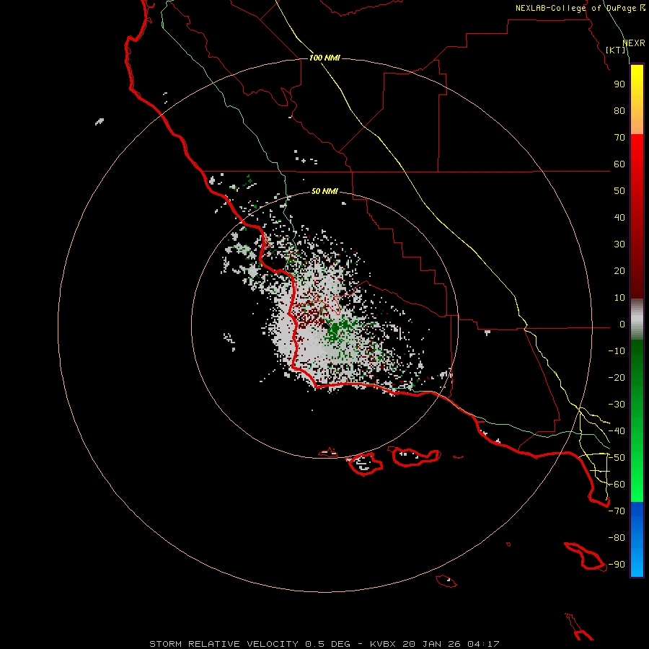This screenshot has height=649, width=649.
Task: Click the 60 value on the velocity scale
Action: point(619,164)
